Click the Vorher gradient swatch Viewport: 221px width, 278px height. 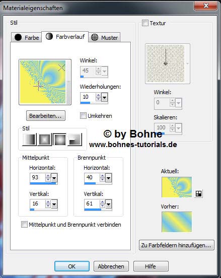[x=177, y=222]
